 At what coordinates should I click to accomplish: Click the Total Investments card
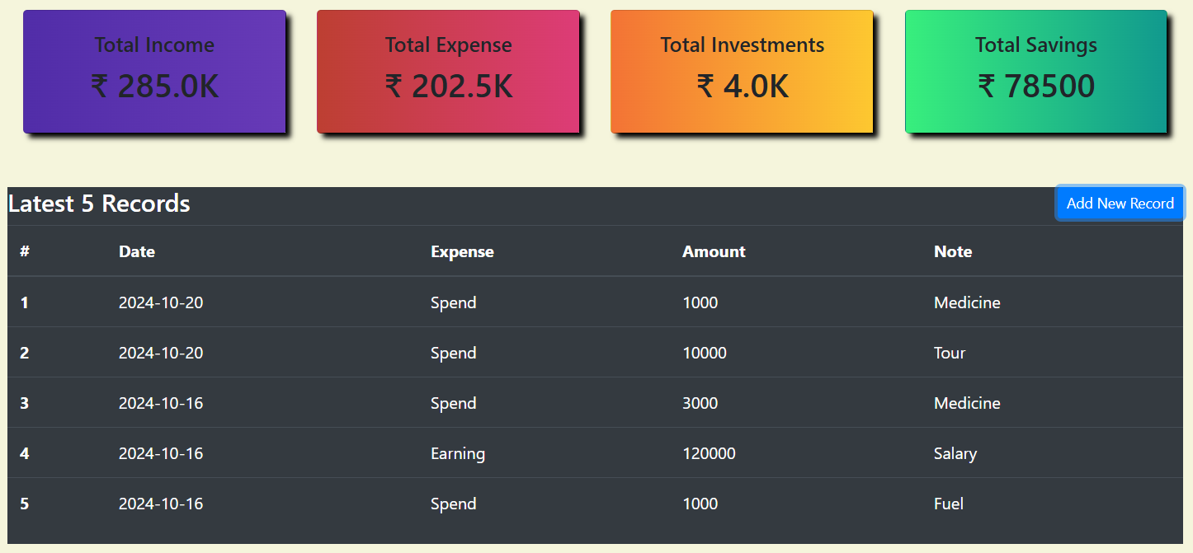coord(742,72)
